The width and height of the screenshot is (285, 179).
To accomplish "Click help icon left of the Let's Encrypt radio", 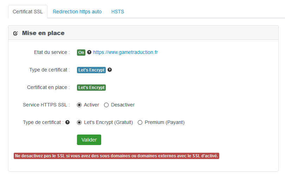I will click(67, 122).
